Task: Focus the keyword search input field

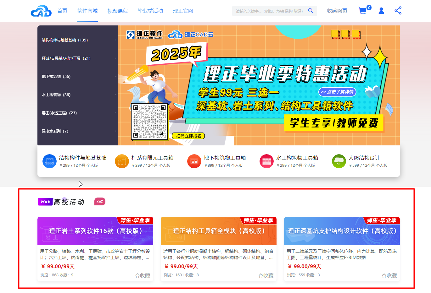Action: click(x=270, y=11)
